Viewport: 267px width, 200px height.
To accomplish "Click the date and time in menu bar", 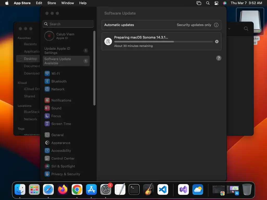I will (246, 3).
